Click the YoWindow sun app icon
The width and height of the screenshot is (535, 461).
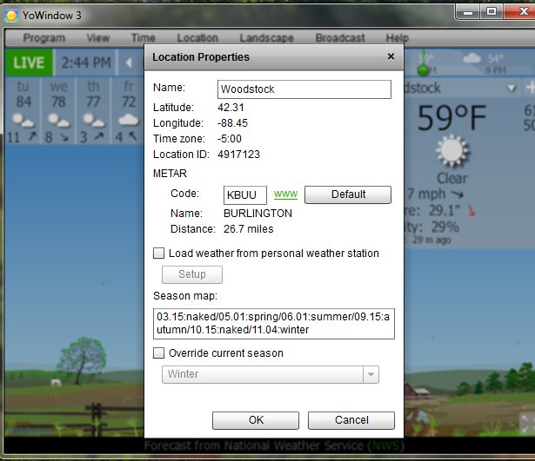coord(11,16)
